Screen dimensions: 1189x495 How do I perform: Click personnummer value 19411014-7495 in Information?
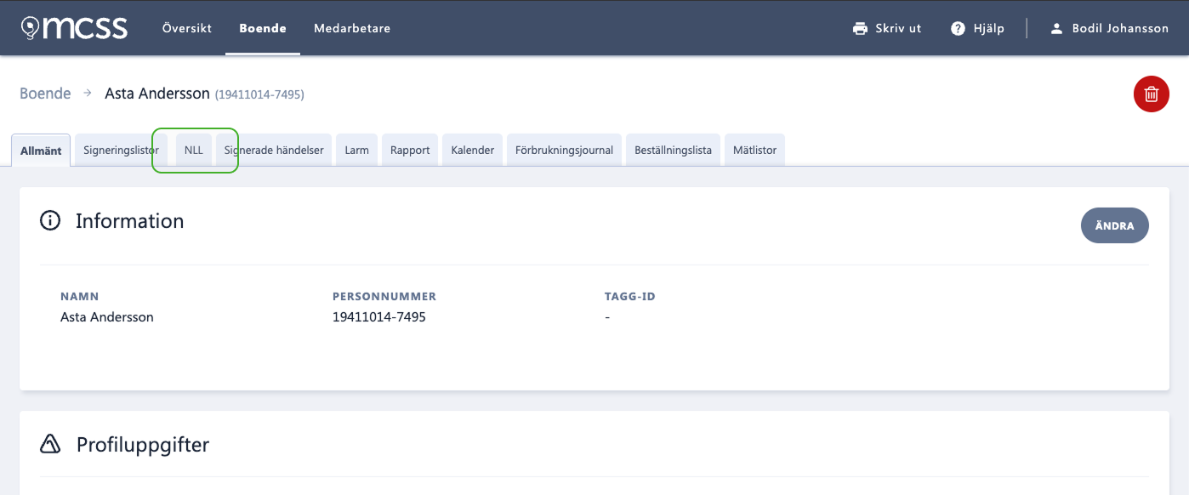coord(378,317)
